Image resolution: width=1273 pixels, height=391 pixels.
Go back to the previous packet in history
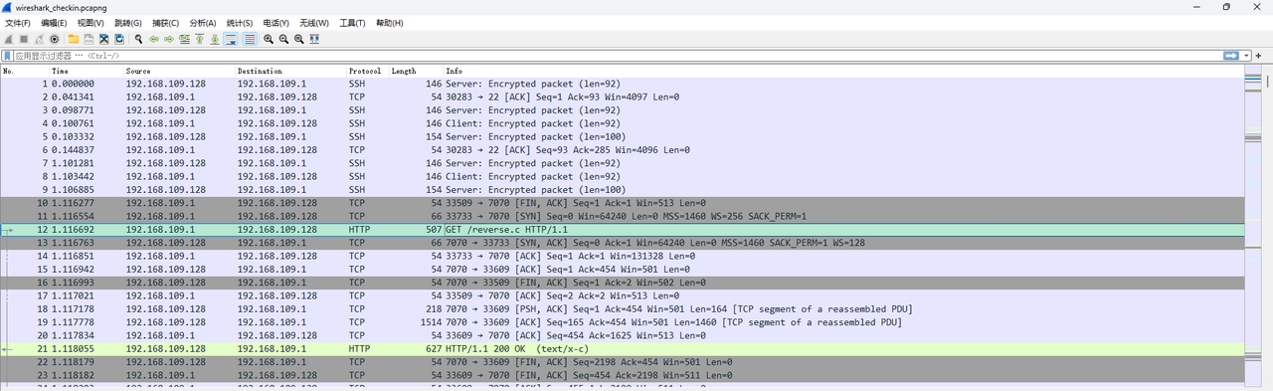click(154, 39)
